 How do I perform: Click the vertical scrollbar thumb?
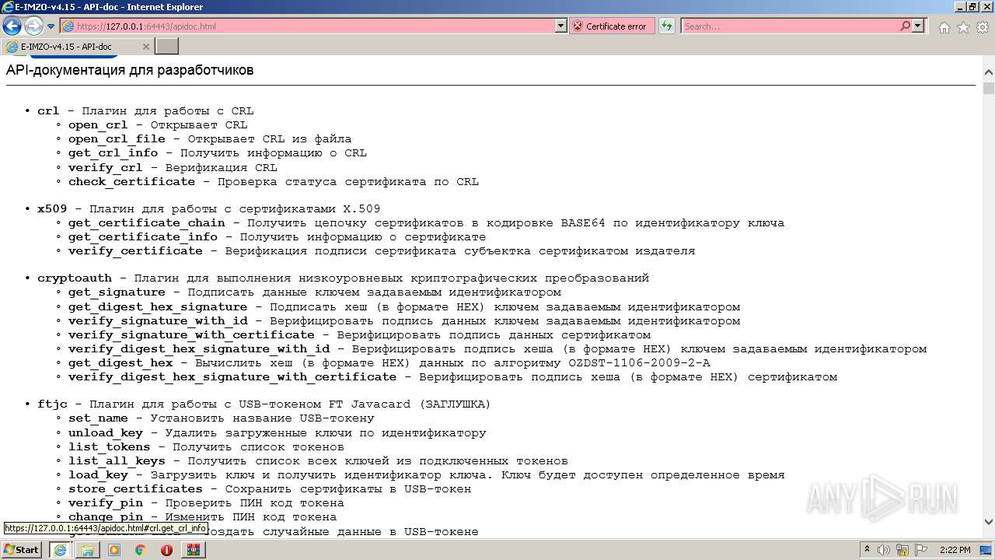pos(988,88)
